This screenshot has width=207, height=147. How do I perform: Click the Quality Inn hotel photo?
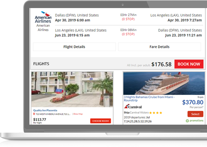pyautogui.click(x=72, y=89)
